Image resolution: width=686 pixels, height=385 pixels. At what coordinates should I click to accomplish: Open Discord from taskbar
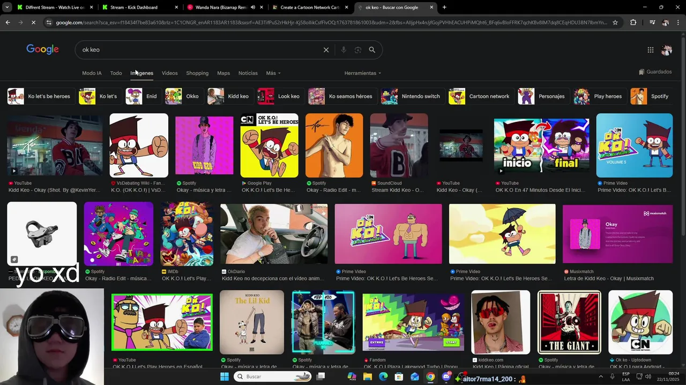[446, 376]
